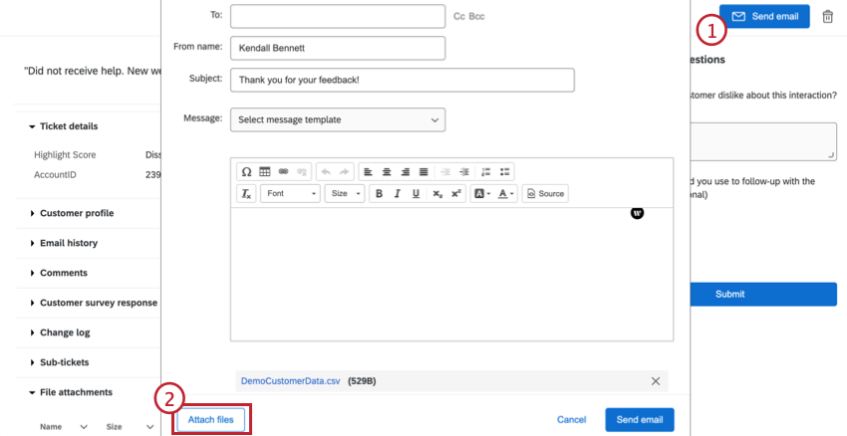Open the Font dropdown
This screenshot has width=847, height=436.
pyautogui.click(x=291, y=194)
